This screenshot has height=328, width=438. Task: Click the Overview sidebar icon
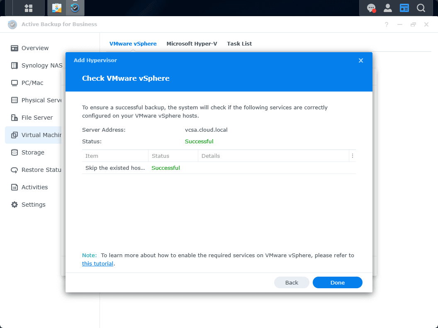14,48
